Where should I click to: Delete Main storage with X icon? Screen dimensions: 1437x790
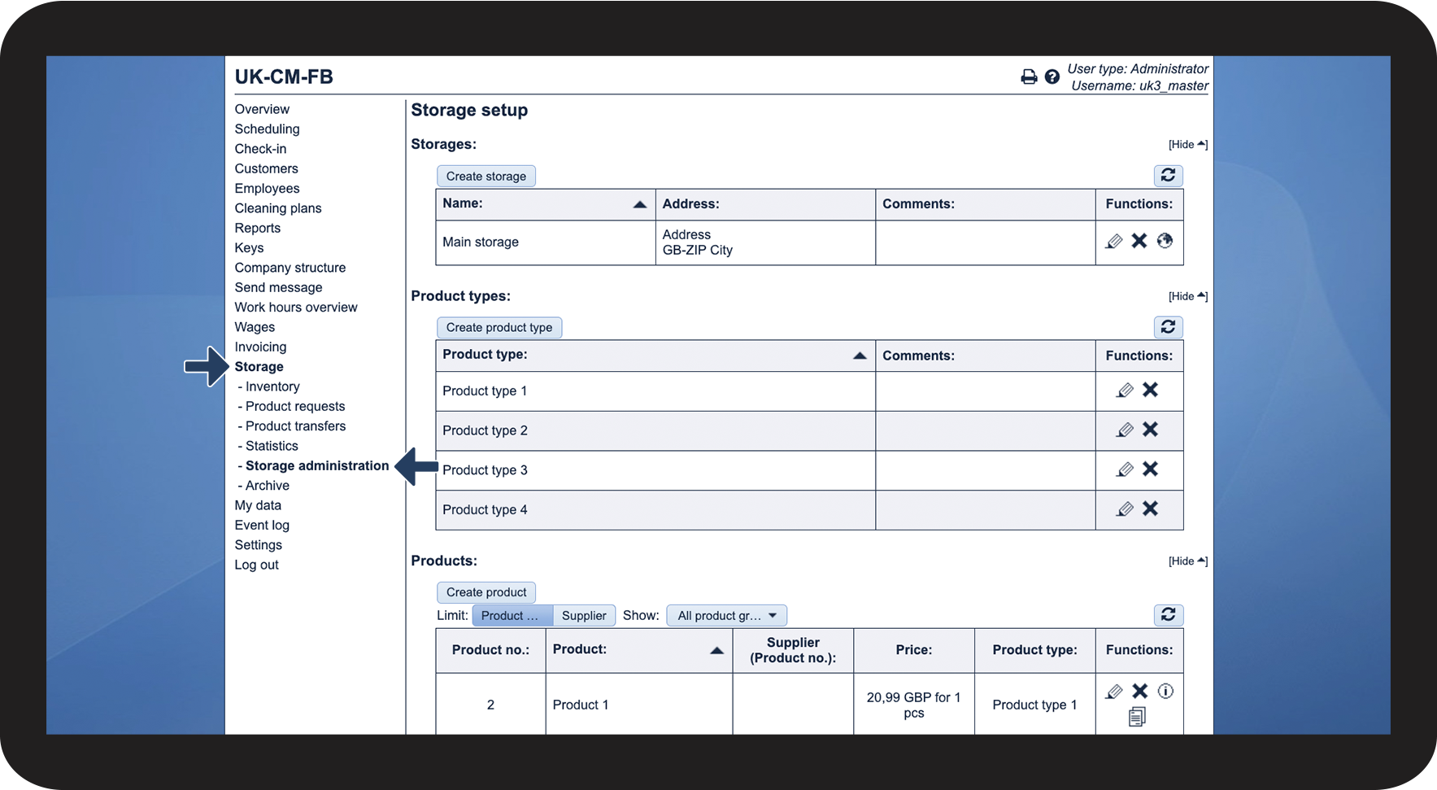(x=1139, y=241)
